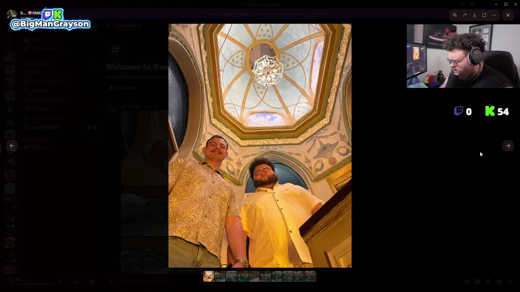The image size is (520, 292).
Task: Download the image with the download icon
Action: click(474, 15)
